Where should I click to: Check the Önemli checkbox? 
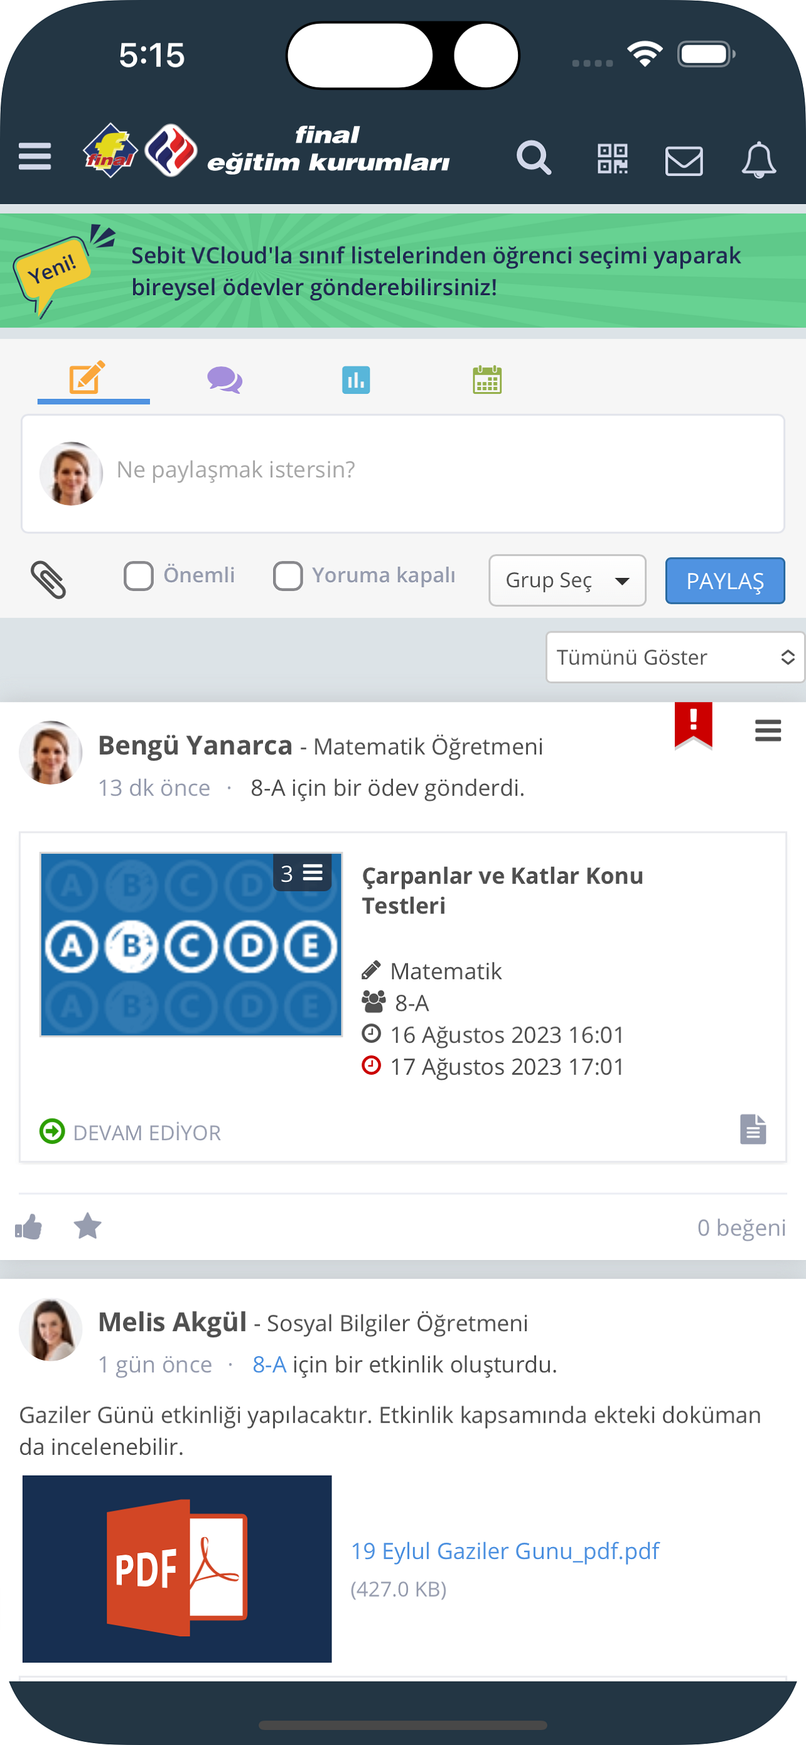[x=139, y=577]
